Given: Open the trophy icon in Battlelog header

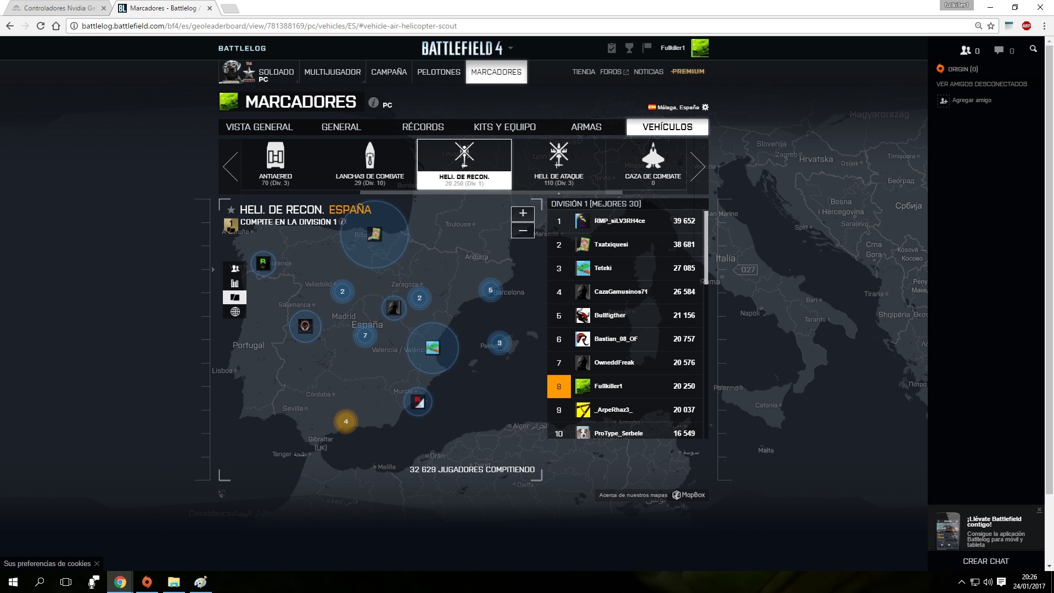Looking at the screenshot, I should [629, 48].
